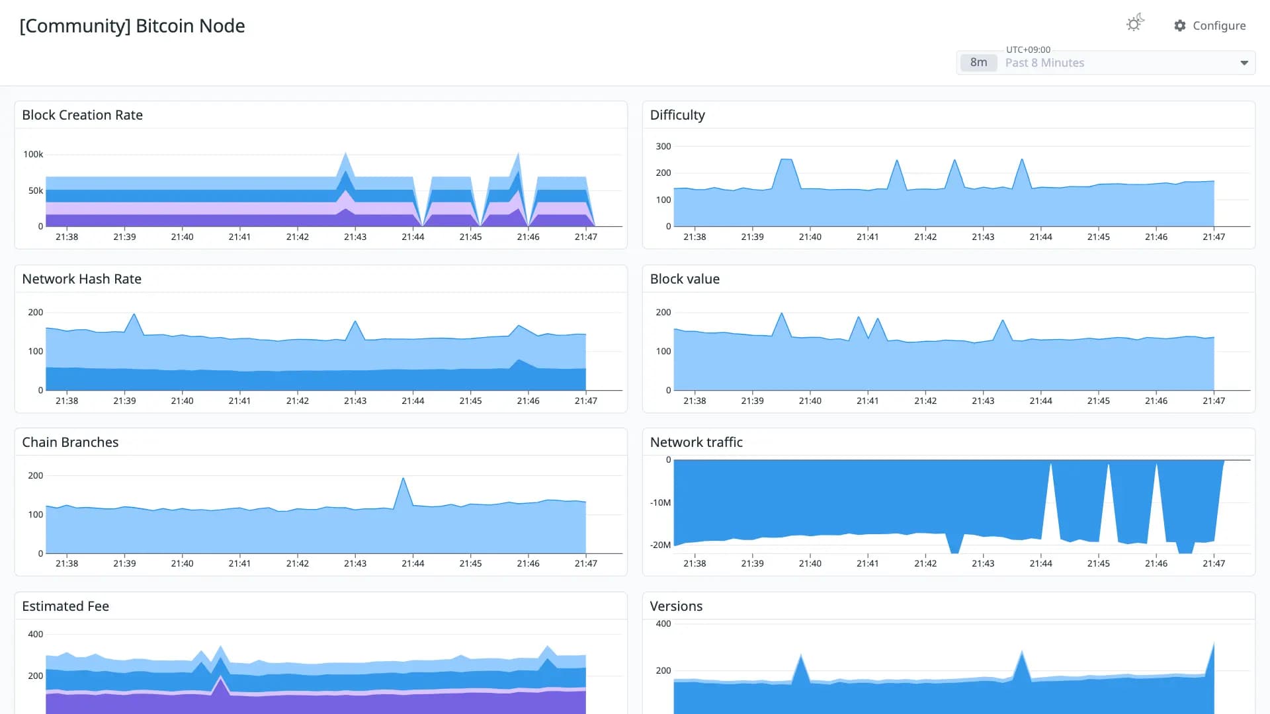Open the Block Creation Rate panel title
Screen dimensions: 1270x714
pos(82,115)
